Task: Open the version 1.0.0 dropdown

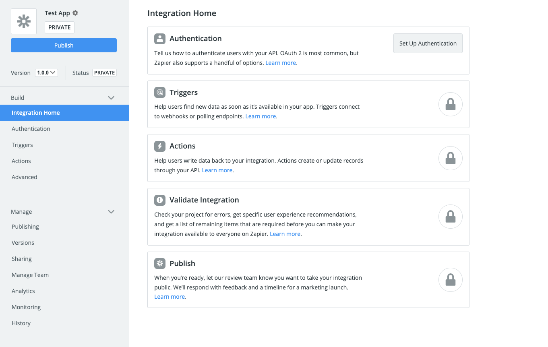Action: [x=46, y=73]
